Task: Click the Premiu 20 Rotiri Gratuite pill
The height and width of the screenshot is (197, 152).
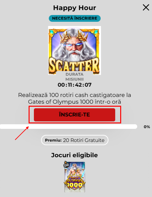Action: coord(75,140)
